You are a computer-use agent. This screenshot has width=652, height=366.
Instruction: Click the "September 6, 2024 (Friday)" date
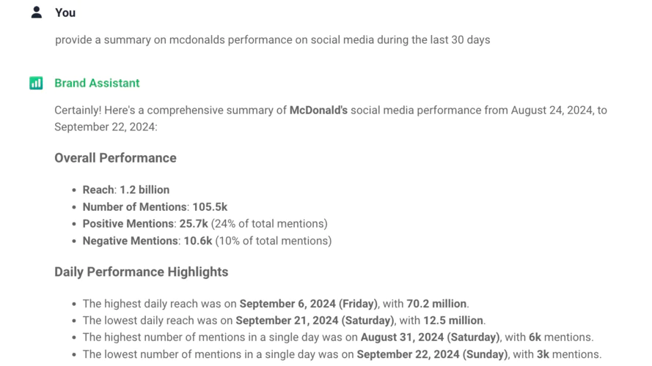click(x=309, y=304)
